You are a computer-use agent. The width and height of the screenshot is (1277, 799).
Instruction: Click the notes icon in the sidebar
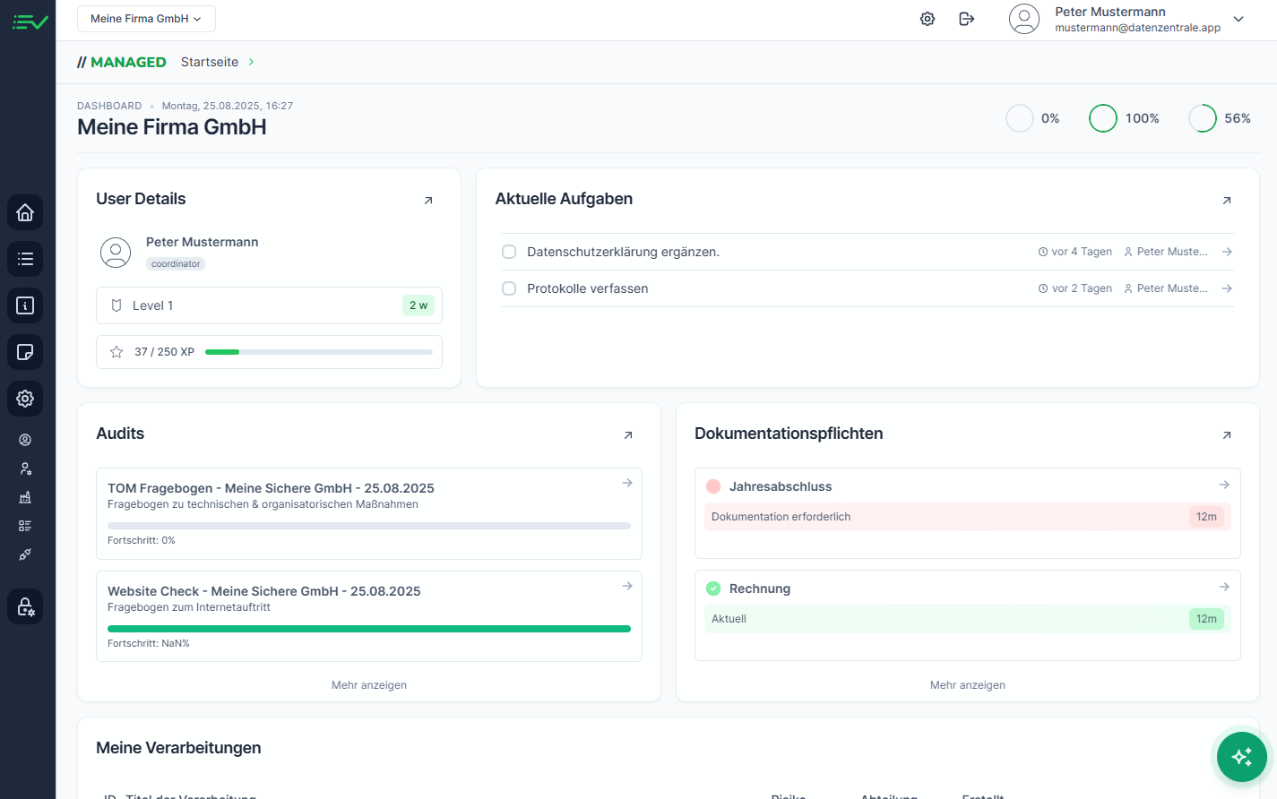(x=25, y=352)
